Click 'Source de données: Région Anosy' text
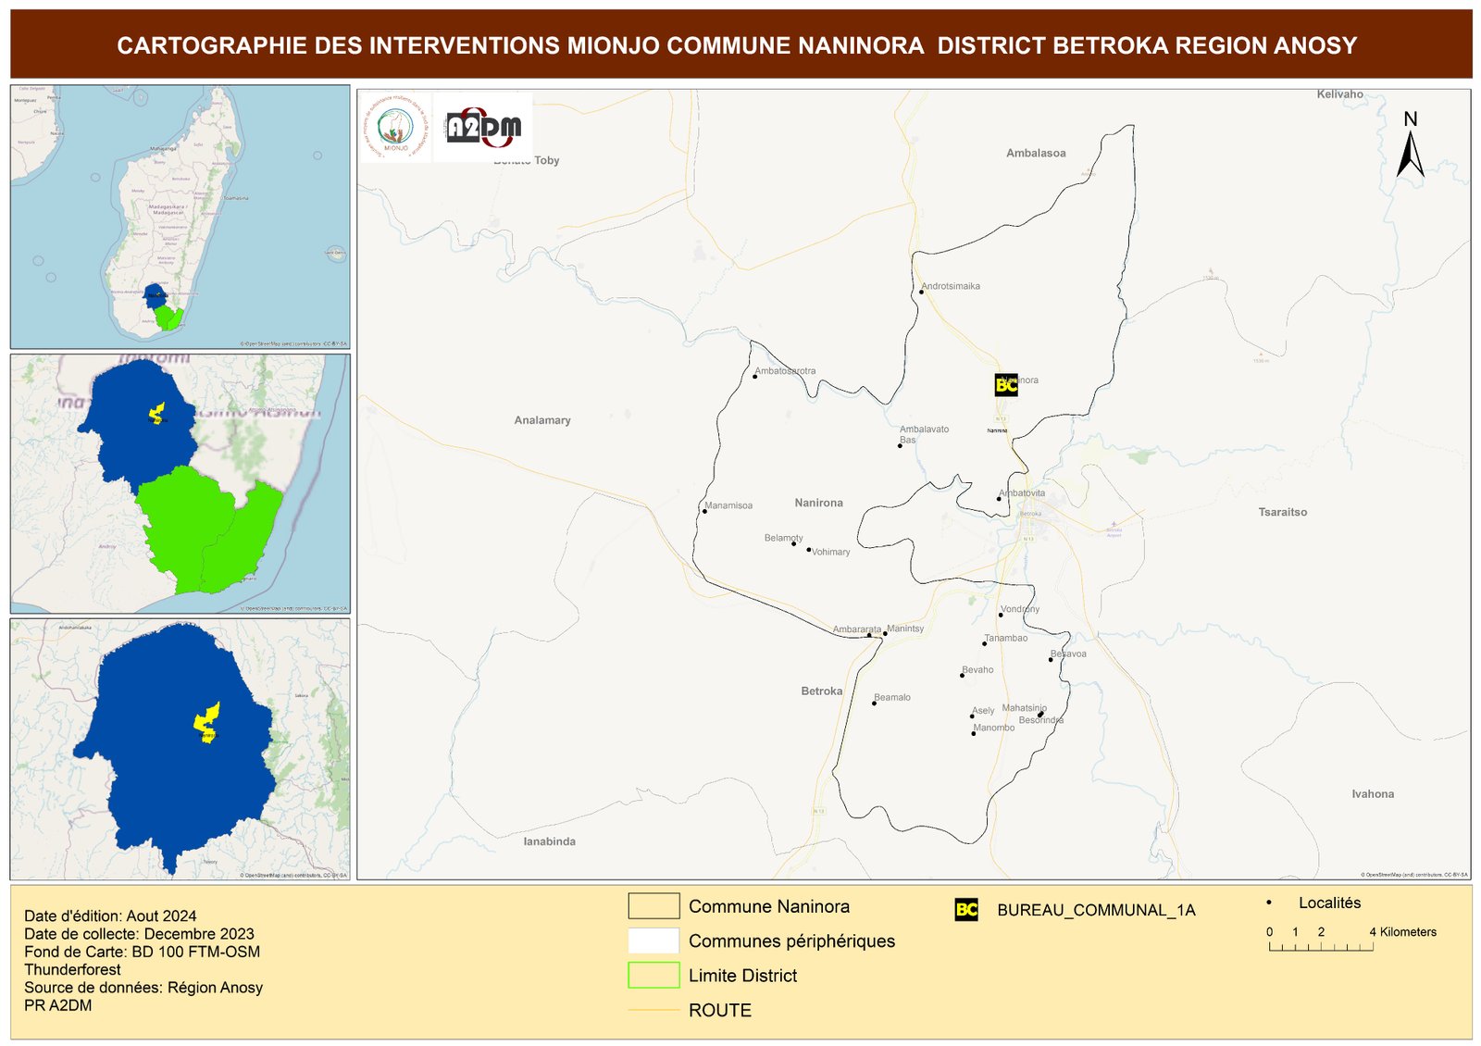Screen dimensions: 1481x1046 143,988
